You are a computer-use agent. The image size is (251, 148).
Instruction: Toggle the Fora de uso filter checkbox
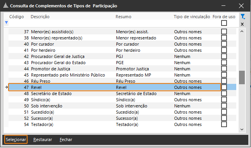coord(224,23)
